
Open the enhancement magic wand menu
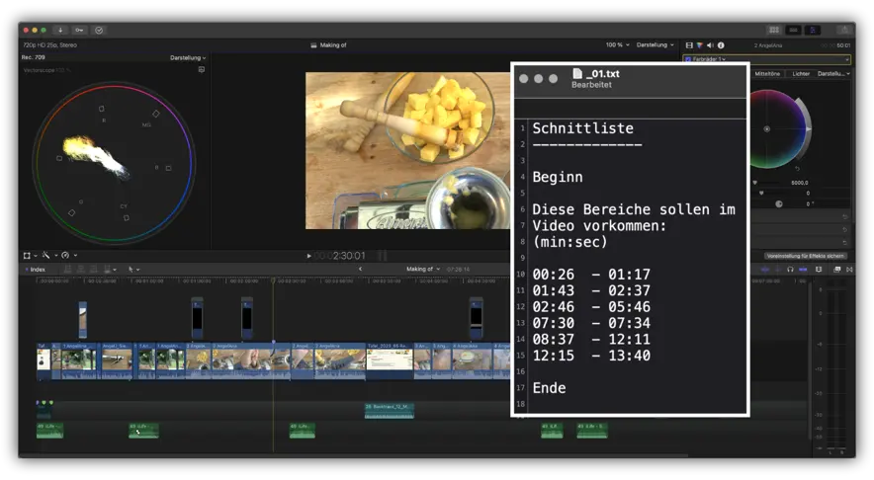(48, 256)
